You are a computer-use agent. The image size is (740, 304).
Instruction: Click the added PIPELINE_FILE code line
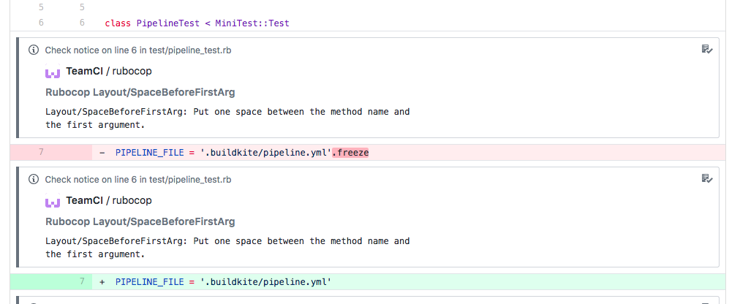pos(223,281)
